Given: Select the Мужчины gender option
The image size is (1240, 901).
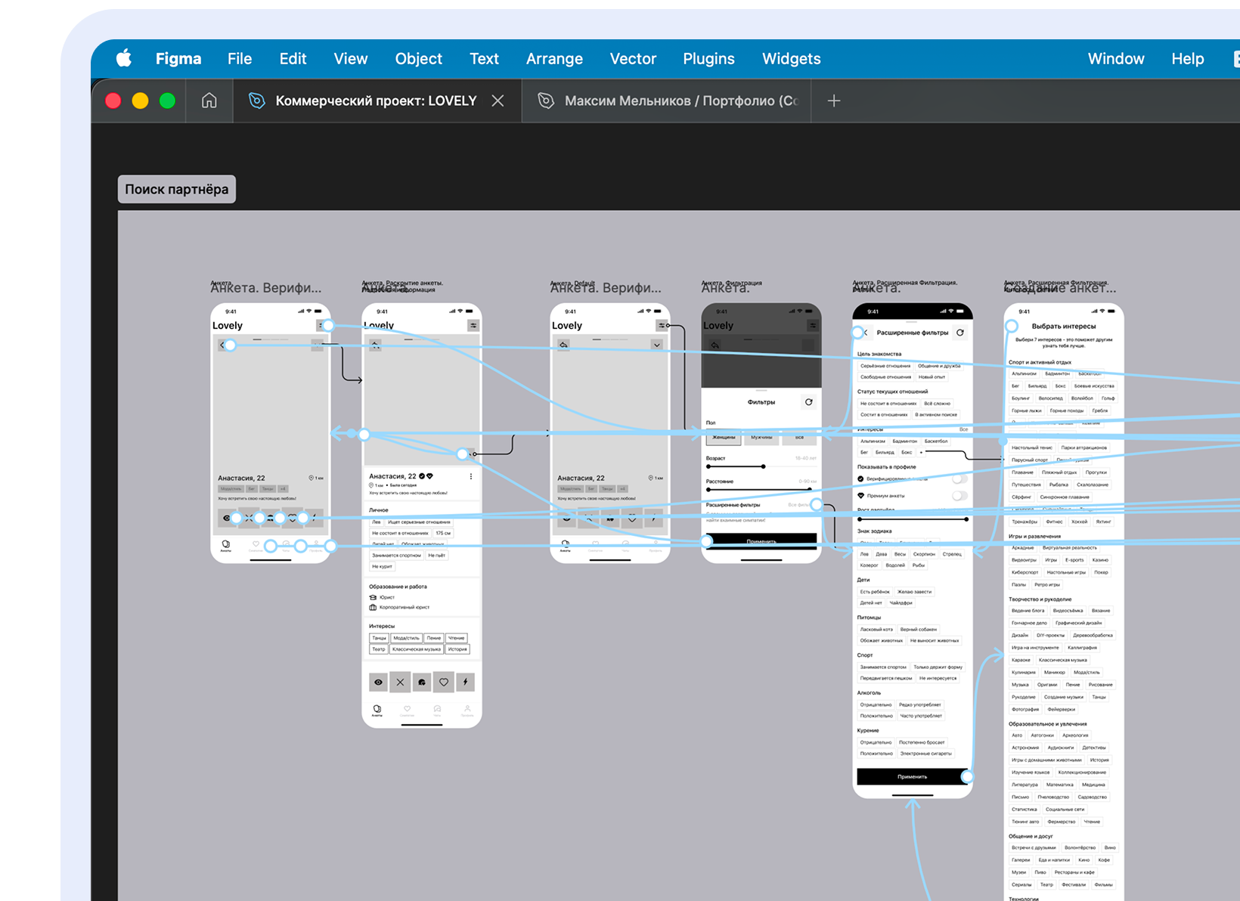Looking at the screenshot, I should tap(761, 438).
